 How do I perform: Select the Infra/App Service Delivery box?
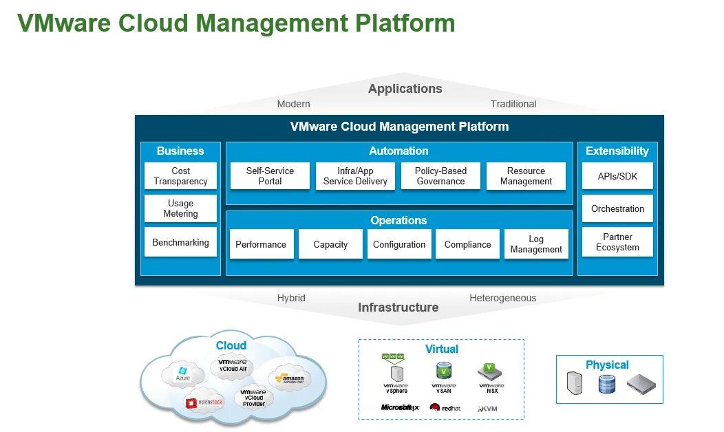[x=355, y=176]
